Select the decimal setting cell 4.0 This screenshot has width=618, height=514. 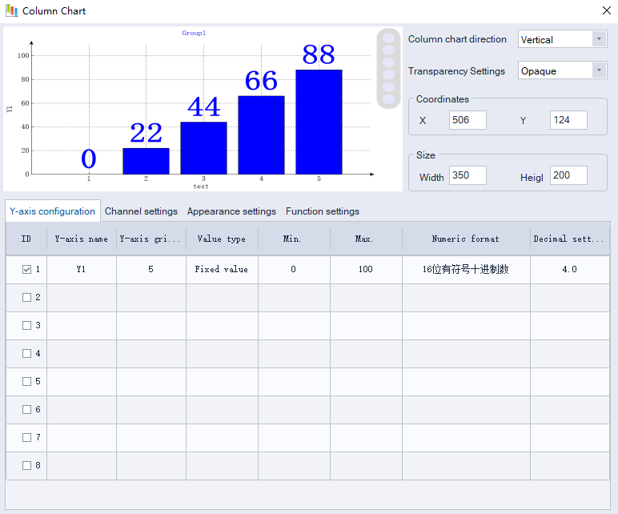[x=570, y=270]
